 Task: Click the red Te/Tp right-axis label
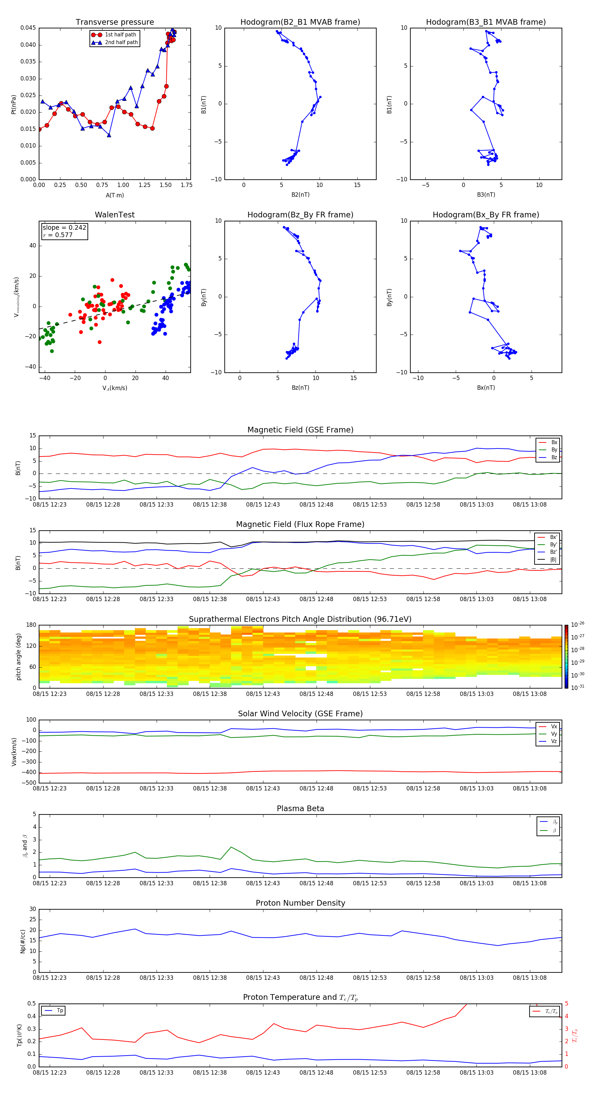(x=575, y=1035)
